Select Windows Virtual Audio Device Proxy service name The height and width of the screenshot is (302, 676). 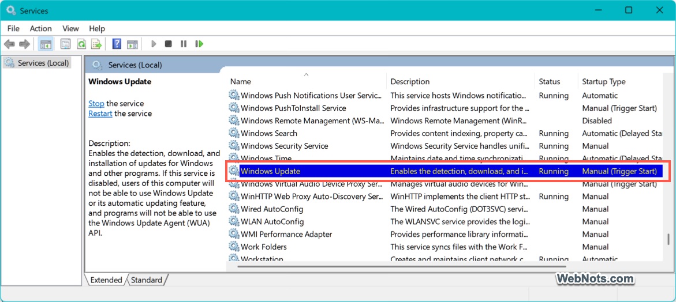pos(311,184)
